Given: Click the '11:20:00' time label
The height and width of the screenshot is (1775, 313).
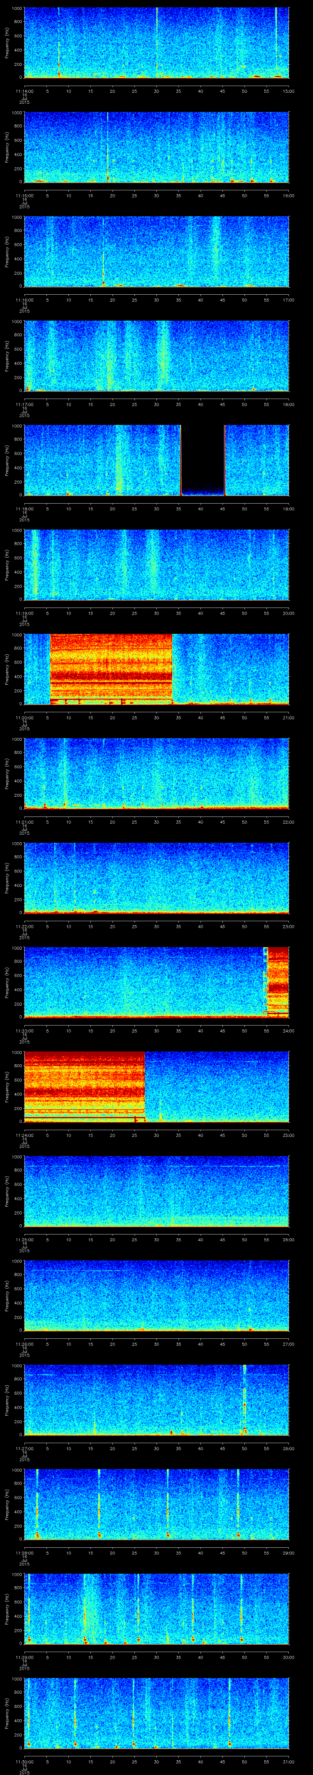Looking at the screenshot, I should coord(25,717).
